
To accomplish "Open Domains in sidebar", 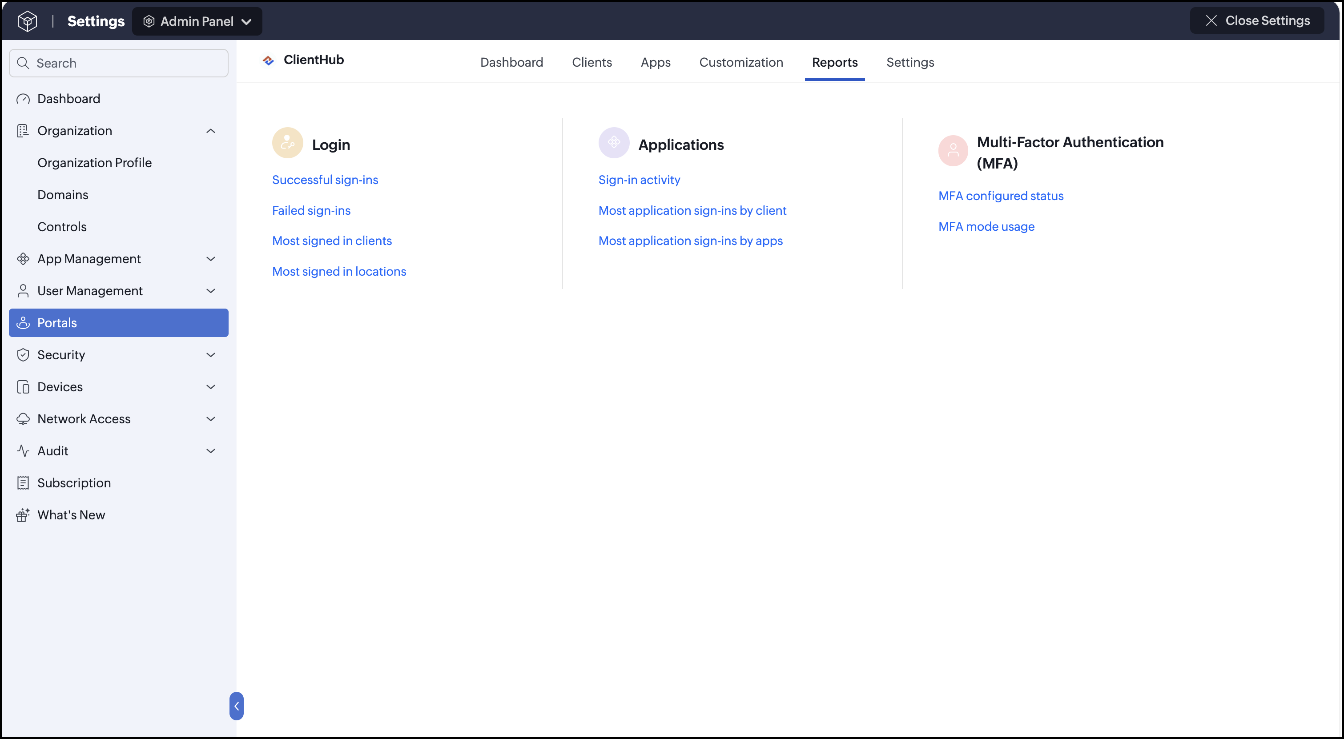I will pyautogui.click(x=63, y=195).
